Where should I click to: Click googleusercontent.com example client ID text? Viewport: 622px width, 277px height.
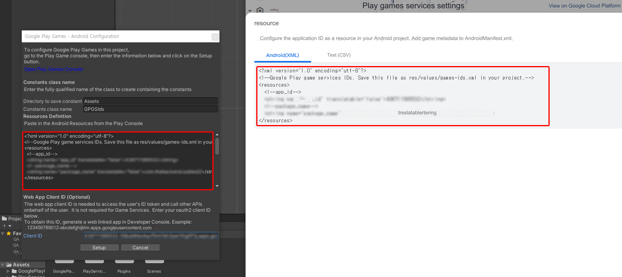pos(89,228)
